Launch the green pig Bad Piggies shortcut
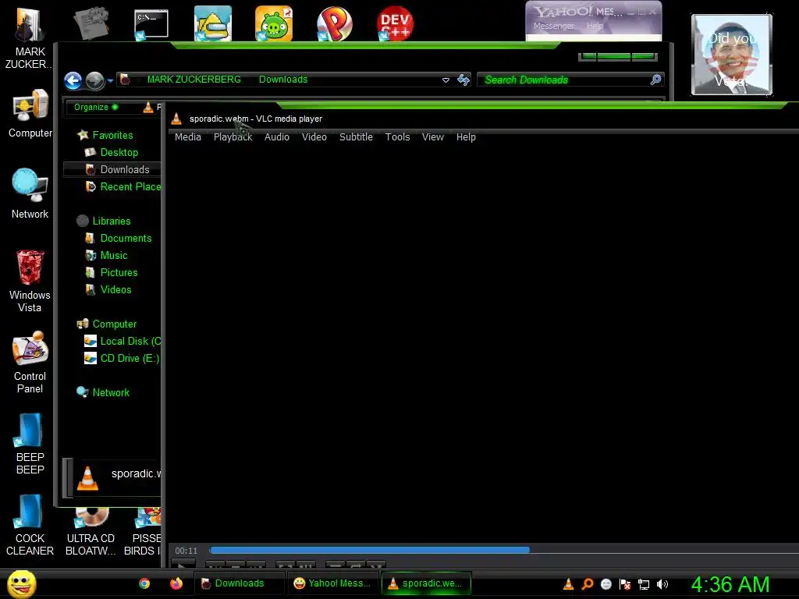Viewport: 799px width, 599px height. coord(274,23)
